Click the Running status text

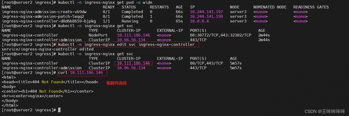130,21
